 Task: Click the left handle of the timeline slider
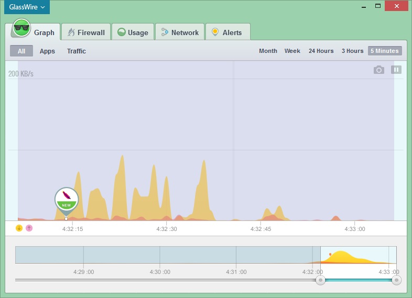pyautogui.click(x=320, y=280)
